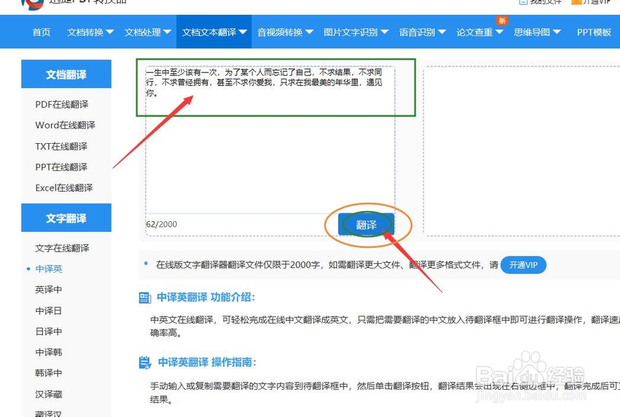Screen dimensions: 620x417
Task: Click the 中译英翻译 功能介绍 heading icon
Action: (x=145, y=297)
